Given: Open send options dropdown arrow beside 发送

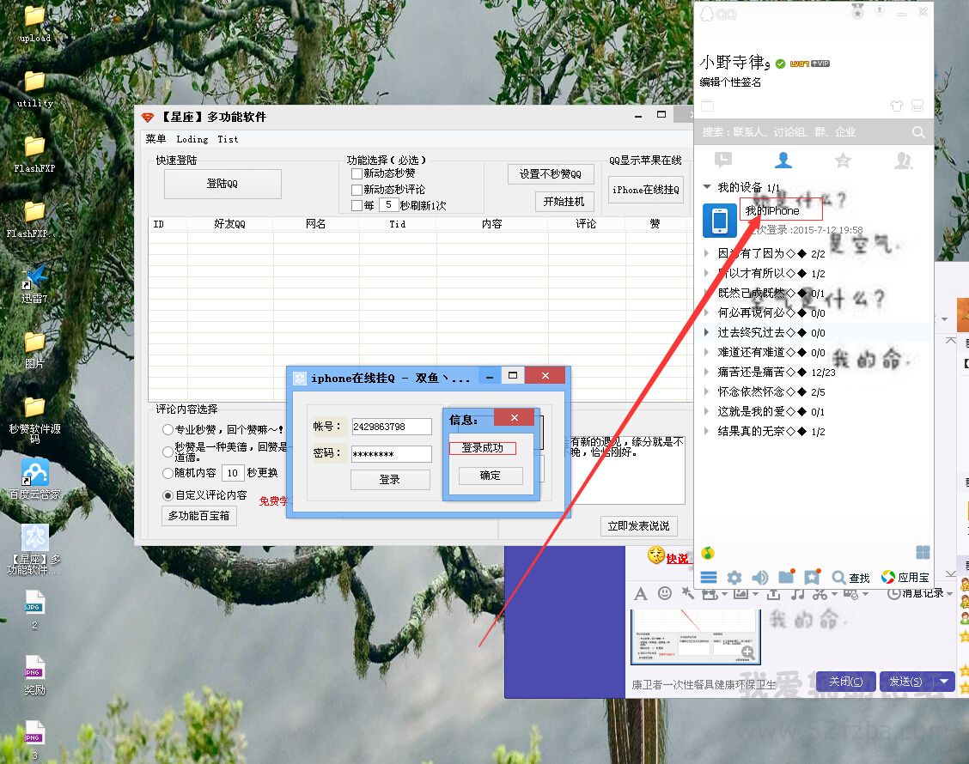Looking at the screenshot, I should point(944,682).
